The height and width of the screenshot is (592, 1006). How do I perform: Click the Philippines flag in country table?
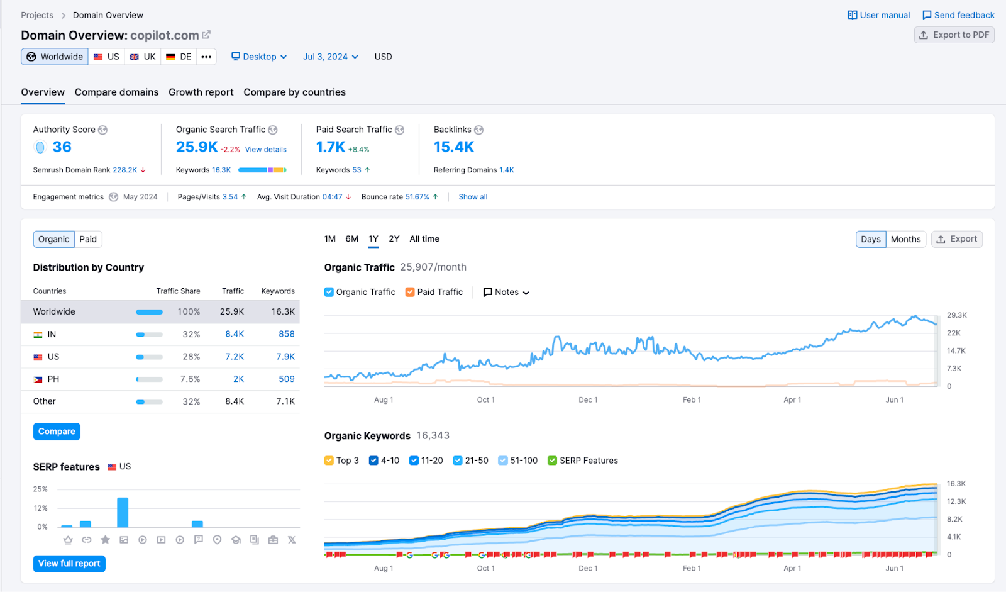[38, 379]
